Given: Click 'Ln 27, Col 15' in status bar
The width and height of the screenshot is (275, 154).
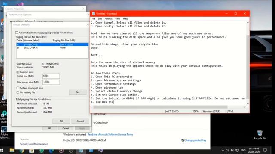Looking at the screenshot, I should click(172, 111).
